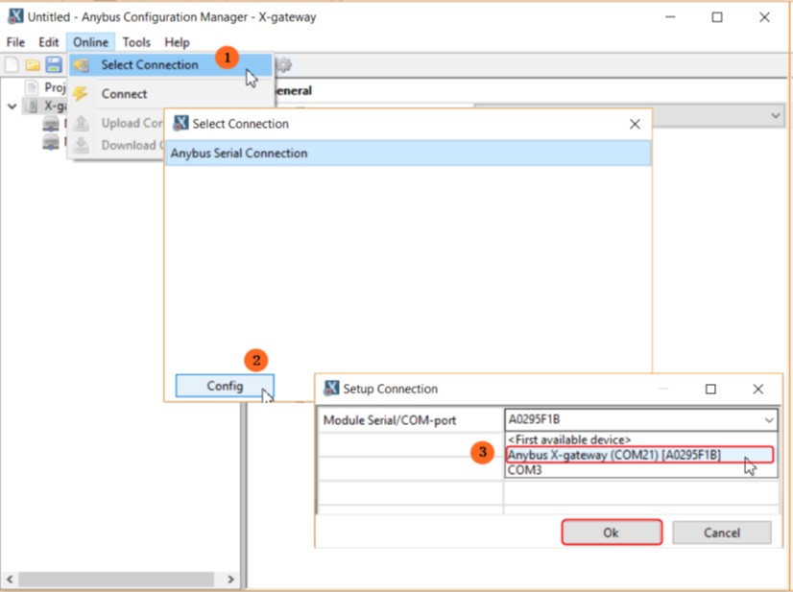793x592 pixels.
Task: Click the Download Configuration arrow icon
Action: pyautogui.click(x=81, y=145)
